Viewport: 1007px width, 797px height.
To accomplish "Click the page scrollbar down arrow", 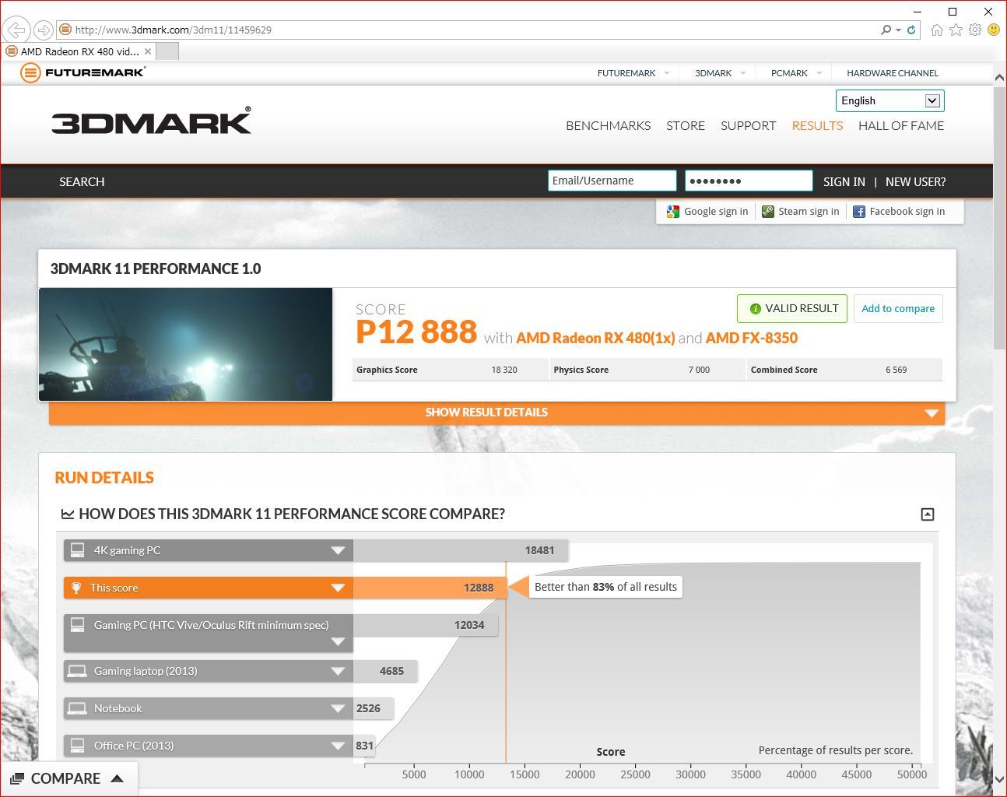I will [x=999, y=779].
